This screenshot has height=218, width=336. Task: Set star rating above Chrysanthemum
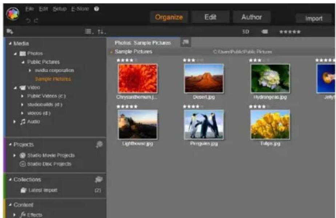click(x=127, y=60)
